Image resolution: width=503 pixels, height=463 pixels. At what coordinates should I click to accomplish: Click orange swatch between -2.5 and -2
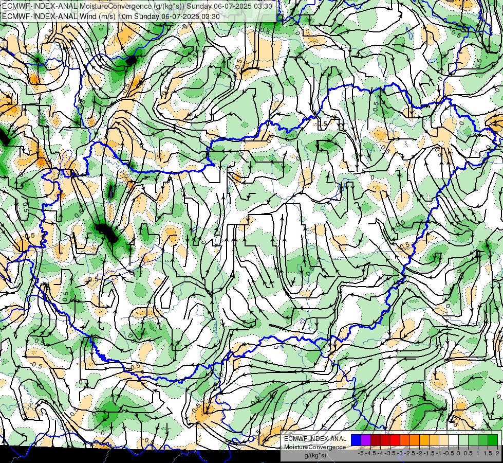pyautogui.click(x=415, y=440)
